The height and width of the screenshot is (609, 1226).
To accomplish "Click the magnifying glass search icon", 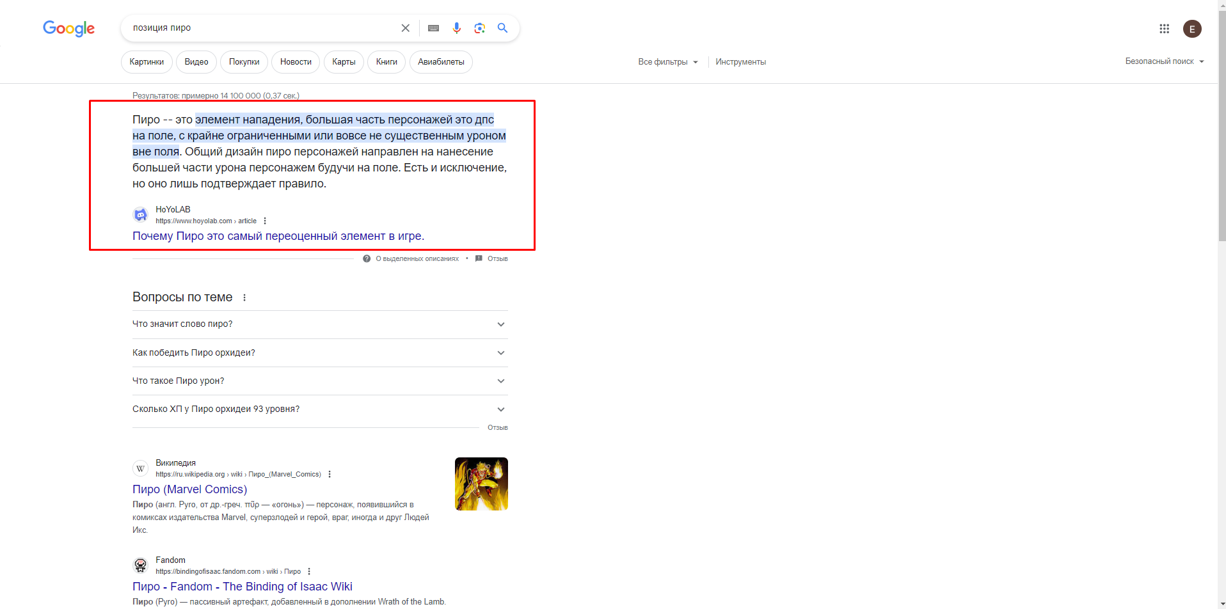I will click(502, 28).
